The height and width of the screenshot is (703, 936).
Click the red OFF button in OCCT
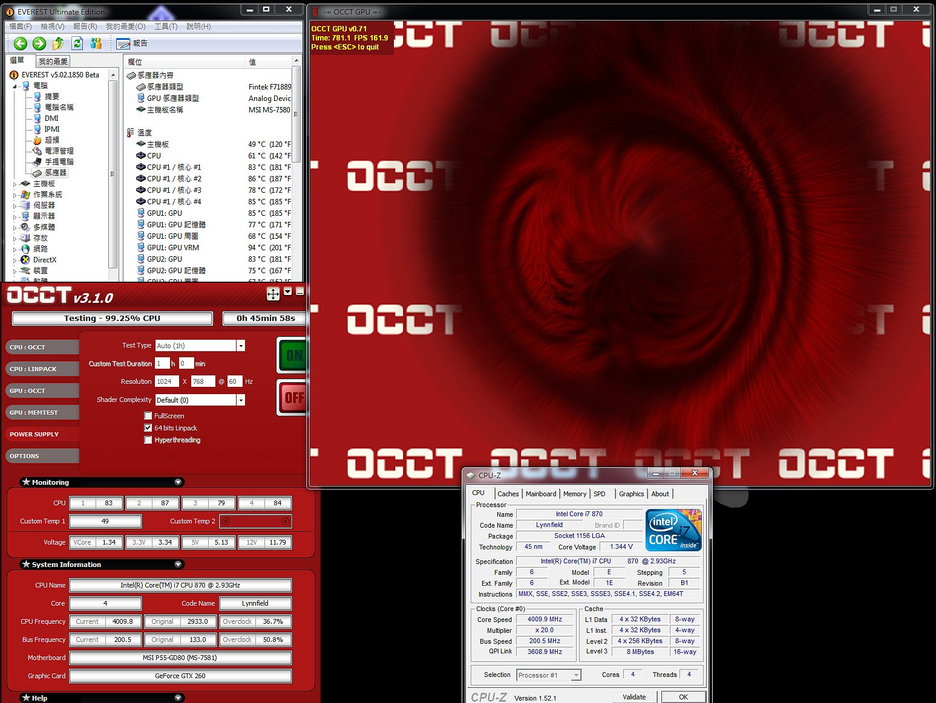[292, 398]
